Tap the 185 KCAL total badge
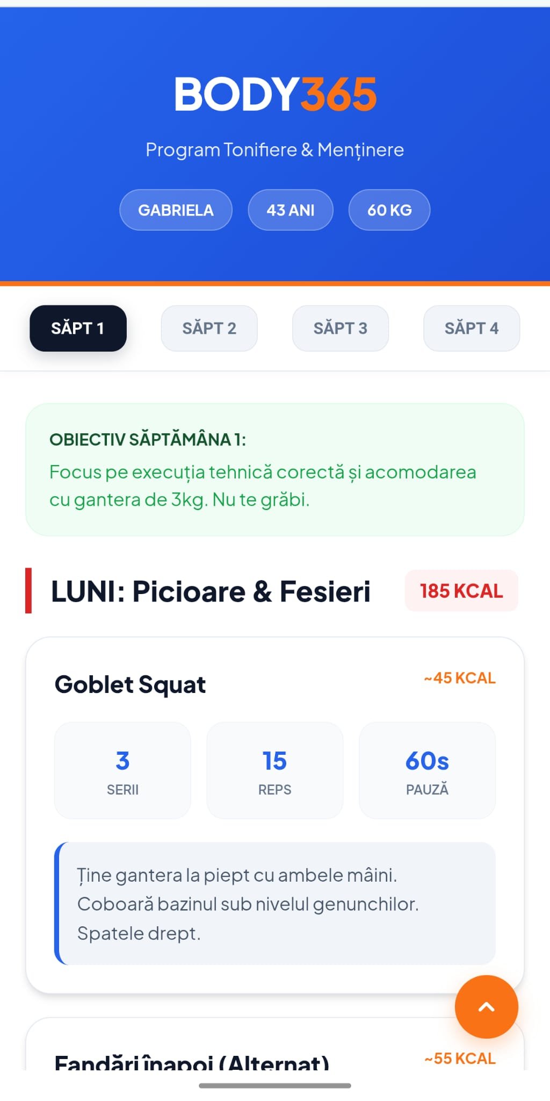 [461, 591]
